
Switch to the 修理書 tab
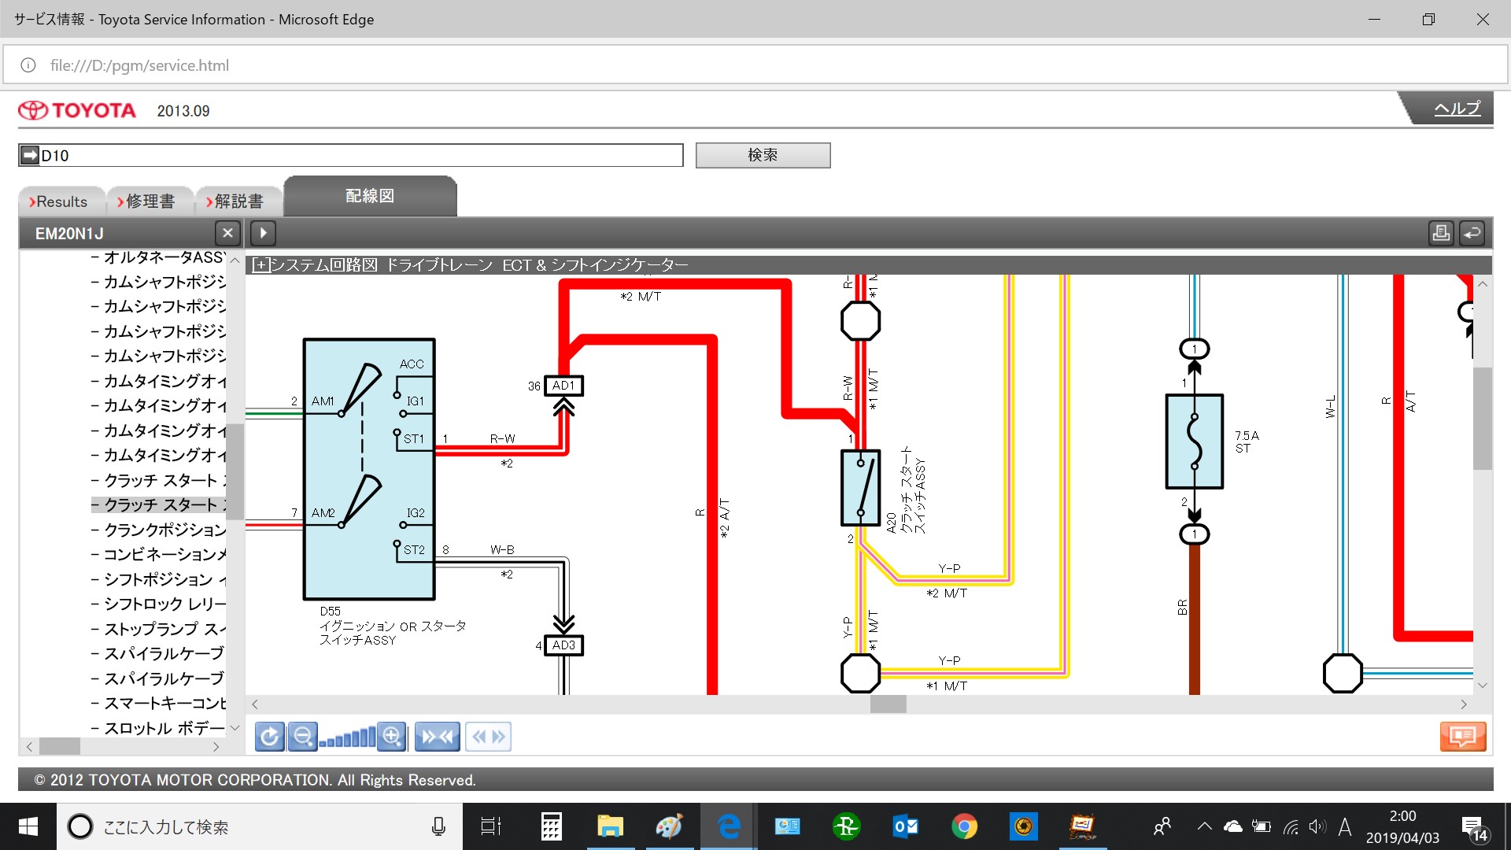click(x=150, y=201)
